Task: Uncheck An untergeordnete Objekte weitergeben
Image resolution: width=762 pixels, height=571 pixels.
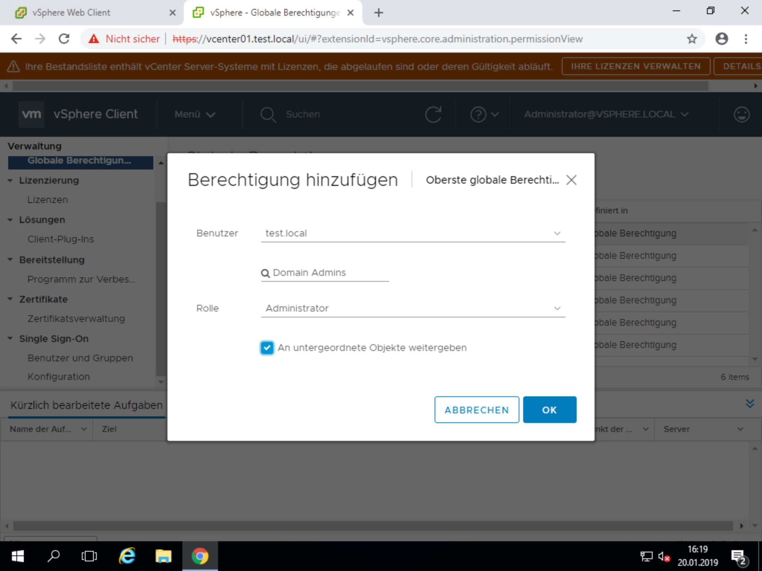Action: 267,348
